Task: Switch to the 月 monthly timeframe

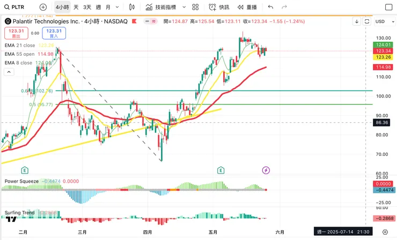Action: [108, 7]
